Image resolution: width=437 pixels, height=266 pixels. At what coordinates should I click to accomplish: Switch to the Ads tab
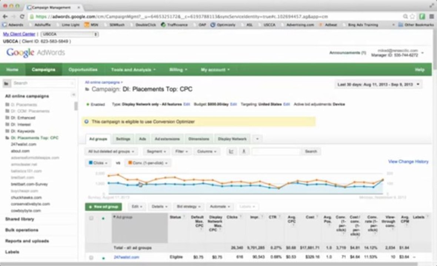click(x=143, y=139)
